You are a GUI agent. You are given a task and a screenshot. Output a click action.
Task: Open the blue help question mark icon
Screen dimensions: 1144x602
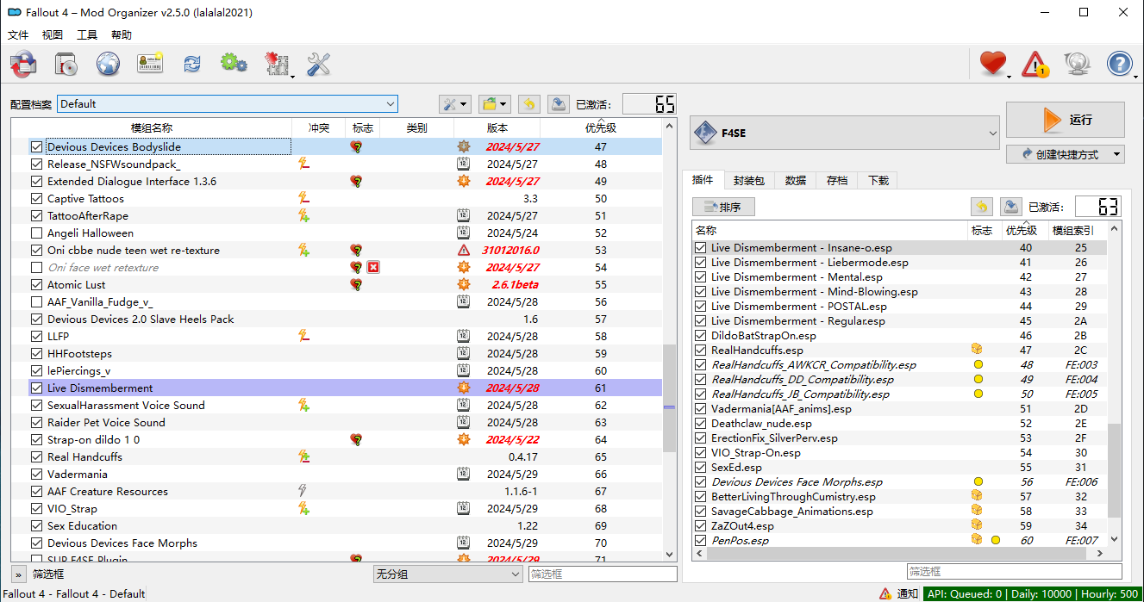[x=1119, y=64]
